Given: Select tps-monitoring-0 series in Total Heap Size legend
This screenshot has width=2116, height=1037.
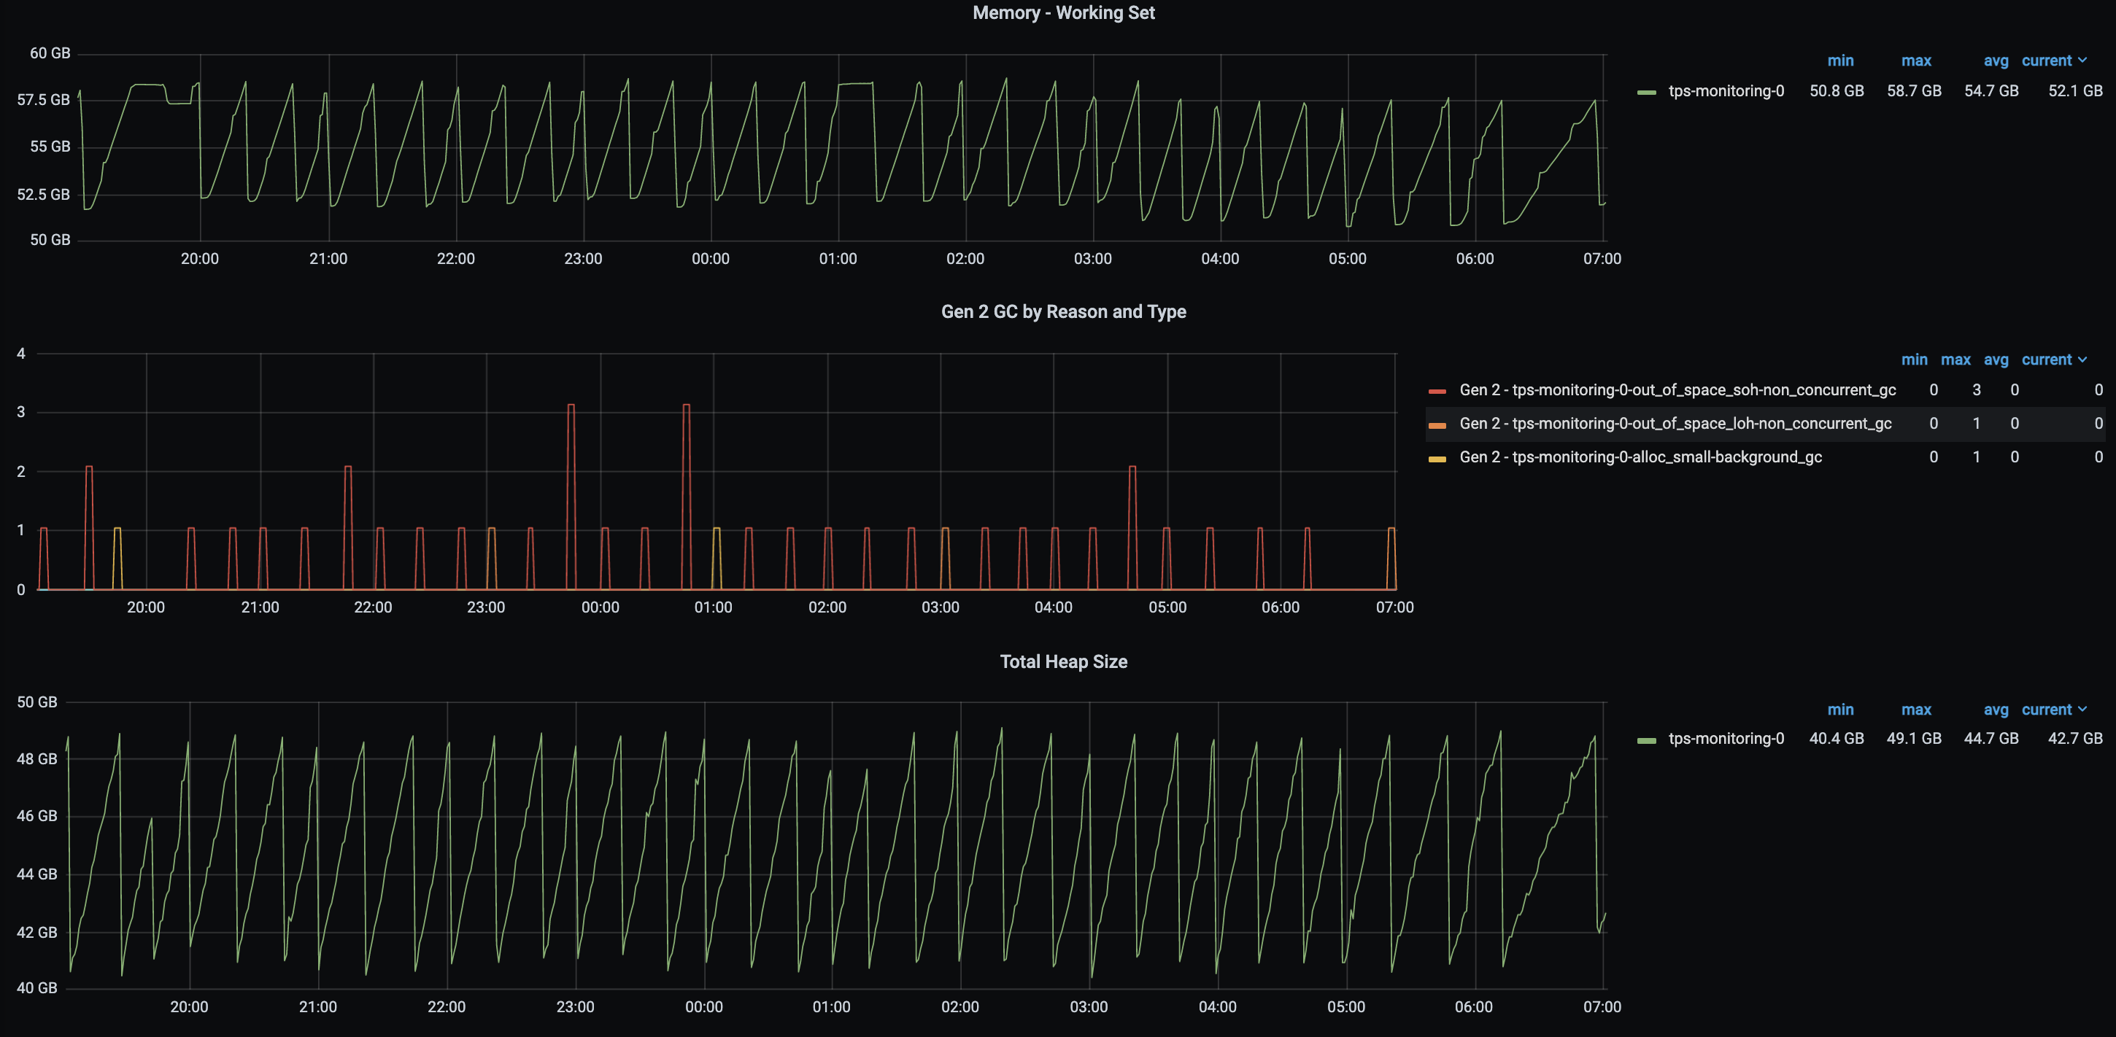Looking at the screenshot, I should pyautogui.click(x=1726, y=739).
